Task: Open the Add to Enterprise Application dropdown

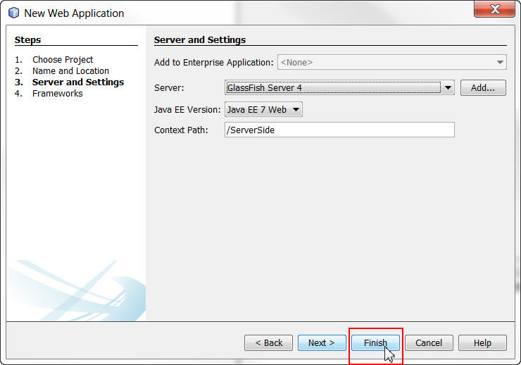Action: click(501, 62)
